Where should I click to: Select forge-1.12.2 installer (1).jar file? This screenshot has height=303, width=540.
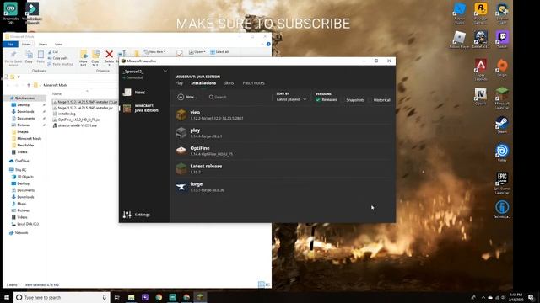85,102
